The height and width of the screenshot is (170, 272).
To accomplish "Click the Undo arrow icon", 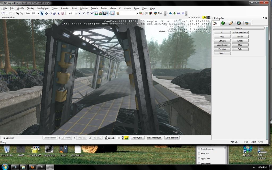I will point(4,13).
